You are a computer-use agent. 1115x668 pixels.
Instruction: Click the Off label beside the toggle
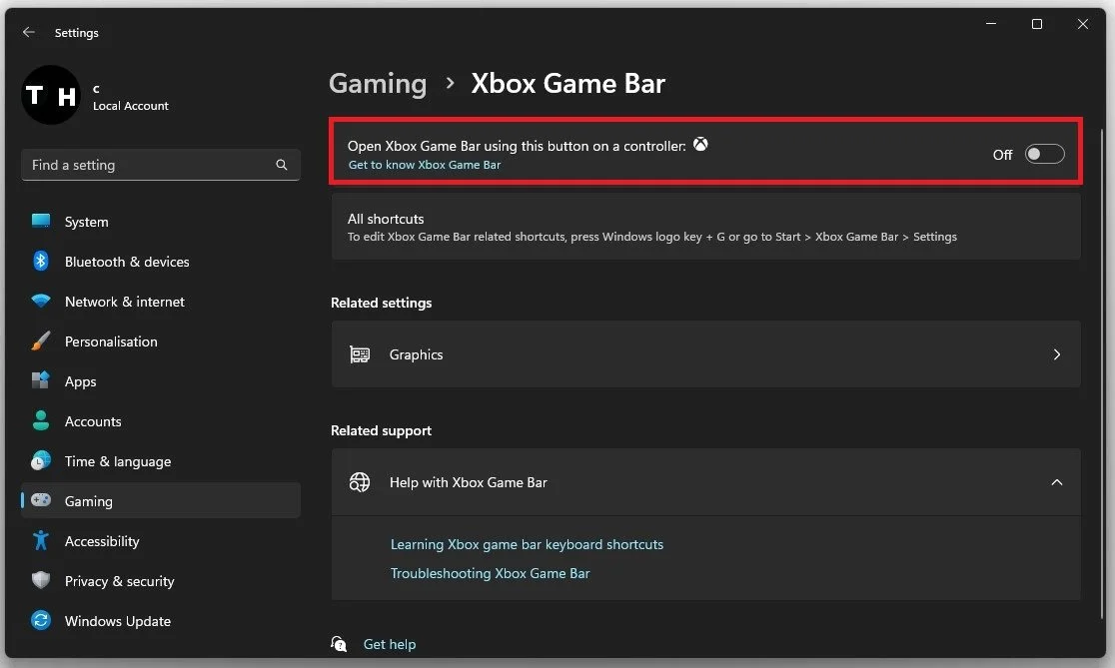(1002, 154)
